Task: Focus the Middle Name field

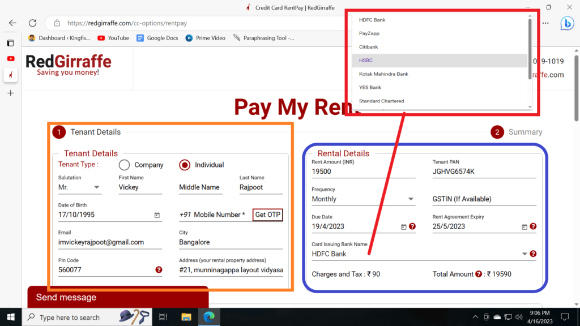Action: (x=201, y=187)
